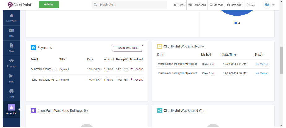Open the Info sidebar section

(x=11, y=33)
